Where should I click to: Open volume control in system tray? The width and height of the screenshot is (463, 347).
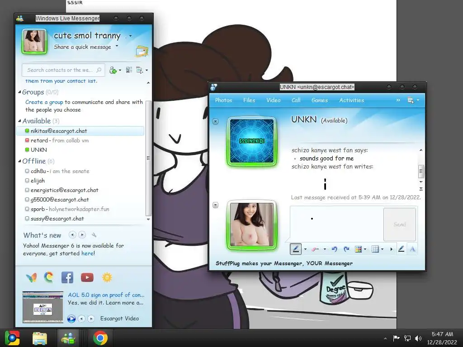pyautogui.click(x=418, y=338)
